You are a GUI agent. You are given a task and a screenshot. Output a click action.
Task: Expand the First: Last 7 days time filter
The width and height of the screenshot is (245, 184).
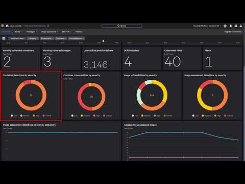pyautogui.click(x=17, y=38)
